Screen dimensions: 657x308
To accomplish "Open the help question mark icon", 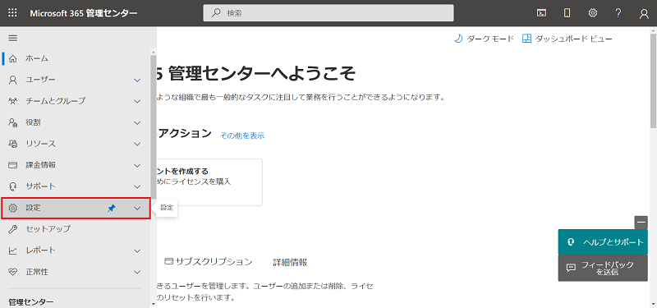I will coord(618,13).
